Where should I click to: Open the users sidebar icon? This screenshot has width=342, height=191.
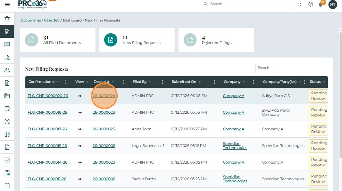point(7,70)
